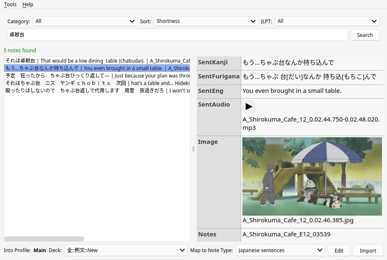Change the Sort option from Shortness
The width and height of the screenshot is (387, 260).
click(206, 21)
